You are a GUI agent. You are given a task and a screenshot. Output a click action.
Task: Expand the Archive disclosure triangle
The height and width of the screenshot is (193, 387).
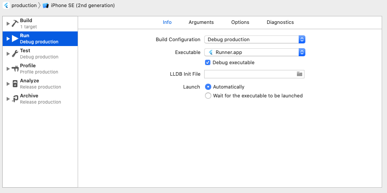[8, 99]
